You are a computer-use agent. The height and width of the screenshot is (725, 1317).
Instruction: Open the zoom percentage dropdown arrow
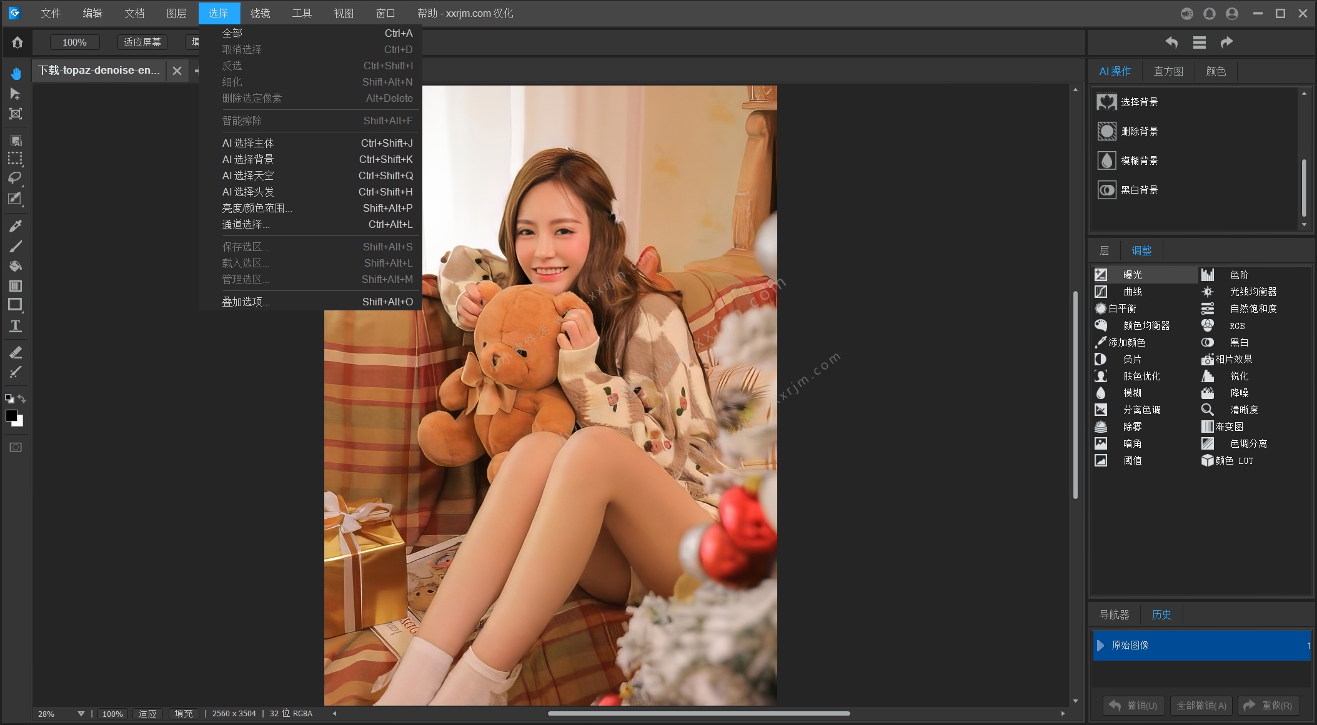(81, 714)
